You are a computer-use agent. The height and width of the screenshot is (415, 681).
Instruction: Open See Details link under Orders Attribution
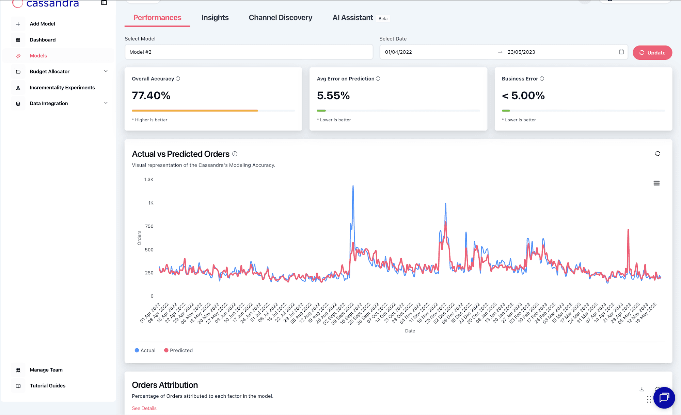click(x=144, y=408)
